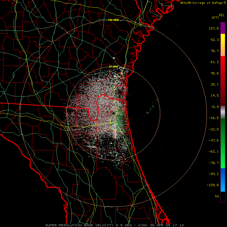Click the -78.7 velocity scale value
The image size is (227, 227).
pos(214,163)
